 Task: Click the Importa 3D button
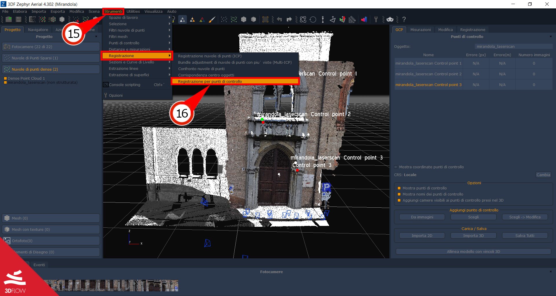pyautogui.click(x=473, y=236)
